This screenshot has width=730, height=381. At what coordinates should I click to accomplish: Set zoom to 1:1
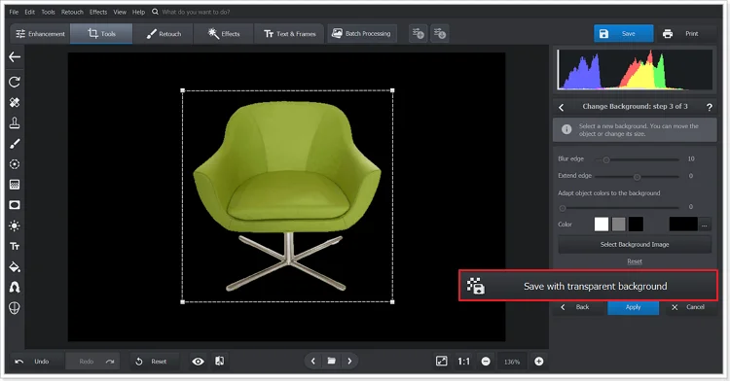[x=463, y=361]
